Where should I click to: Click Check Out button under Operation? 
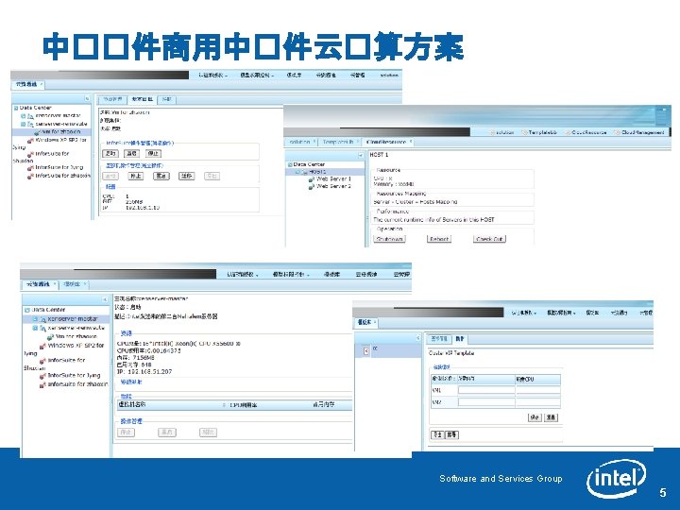(x=489, y=239)
